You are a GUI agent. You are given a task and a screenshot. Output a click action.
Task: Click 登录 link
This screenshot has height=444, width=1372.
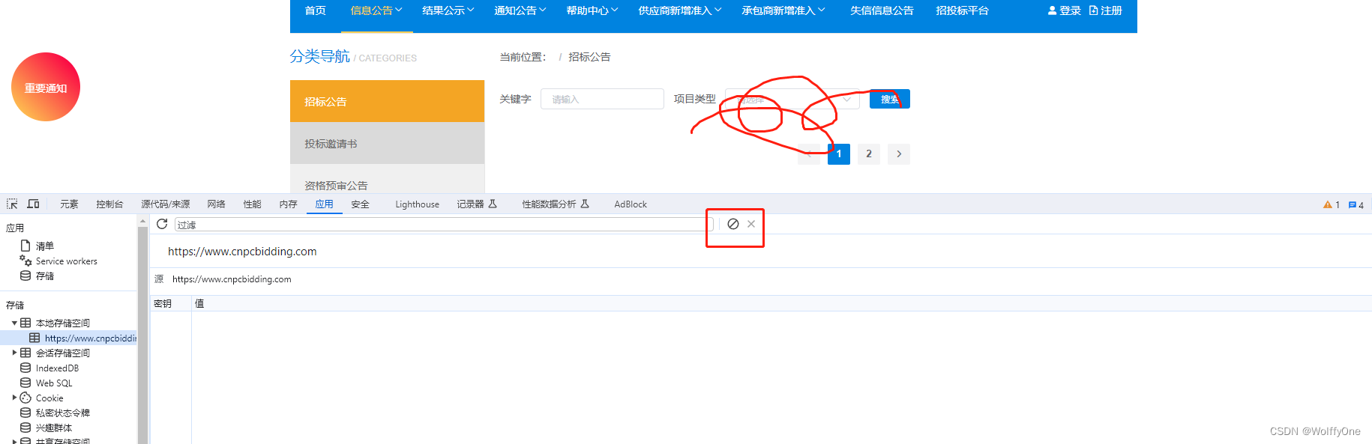coord(1065,10)
